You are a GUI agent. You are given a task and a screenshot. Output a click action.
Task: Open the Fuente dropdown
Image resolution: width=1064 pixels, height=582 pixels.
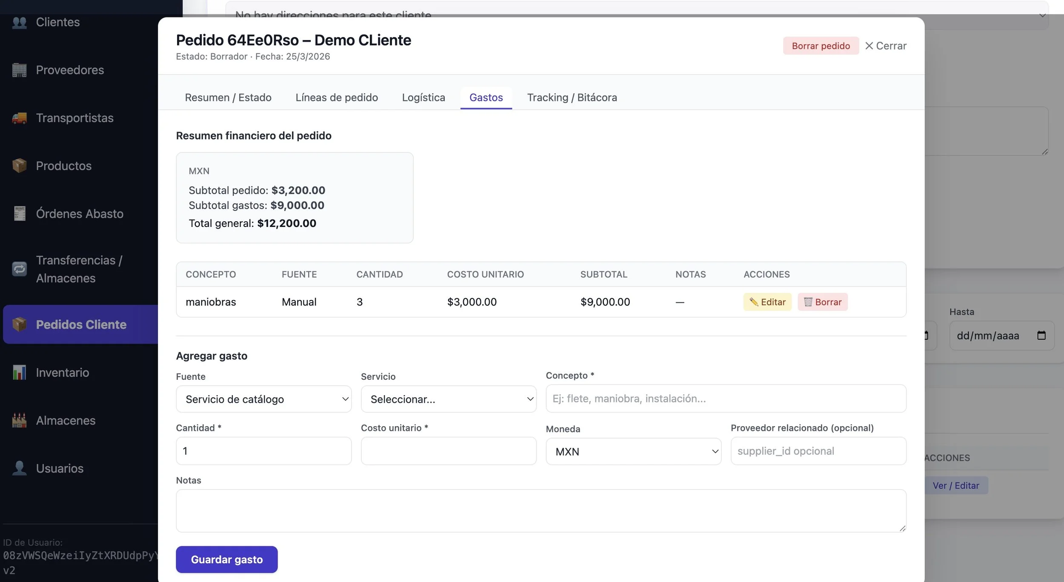click(x=263, y=399)
